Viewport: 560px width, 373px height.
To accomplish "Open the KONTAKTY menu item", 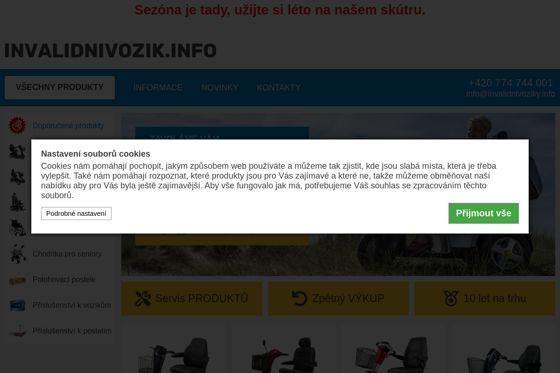I will pos(279,88).
